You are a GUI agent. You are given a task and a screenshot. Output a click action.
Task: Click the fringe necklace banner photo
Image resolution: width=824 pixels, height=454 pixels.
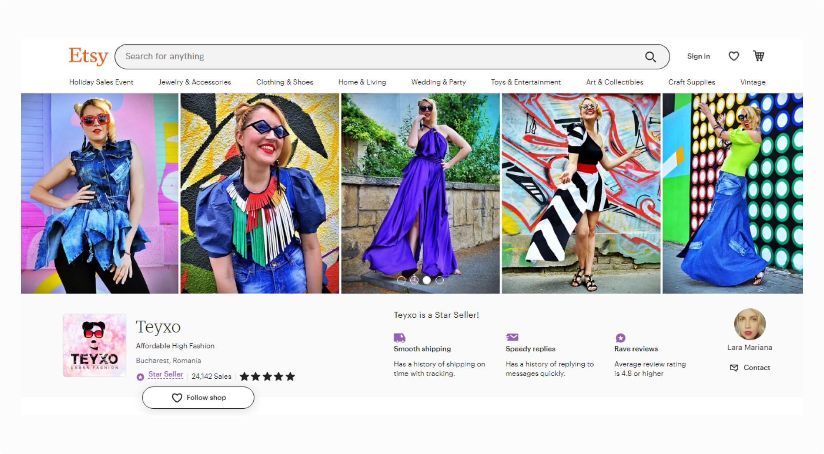260,193
